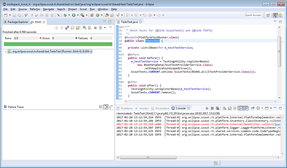Switch to the Javadoc tab

click(142, 108)
